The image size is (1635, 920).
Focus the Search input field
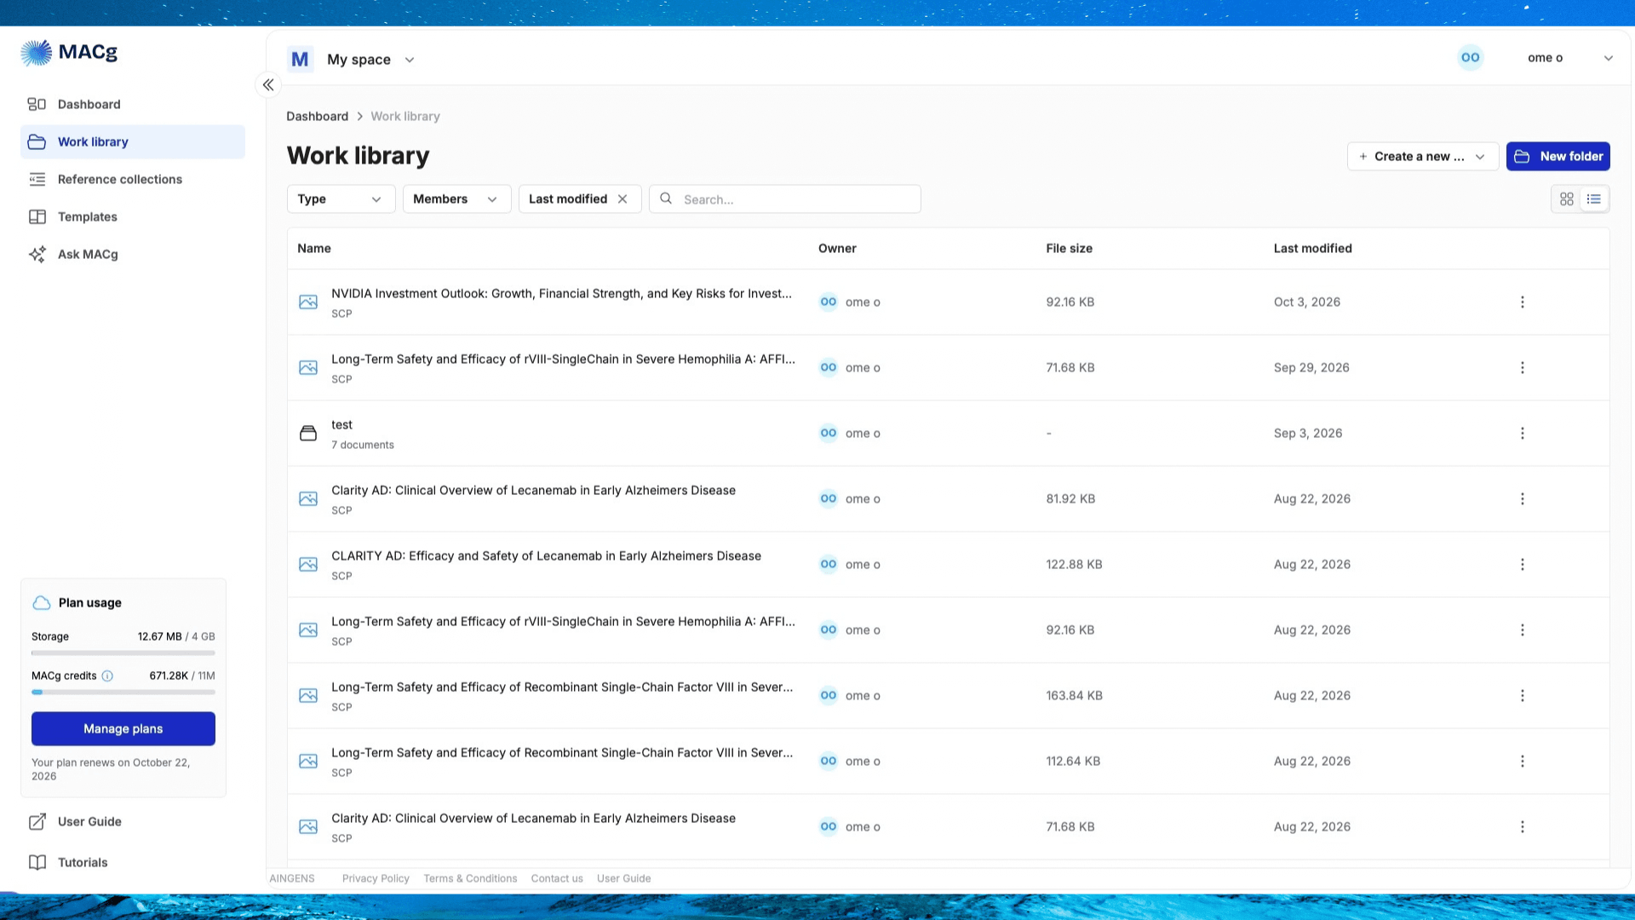(784, 198)
